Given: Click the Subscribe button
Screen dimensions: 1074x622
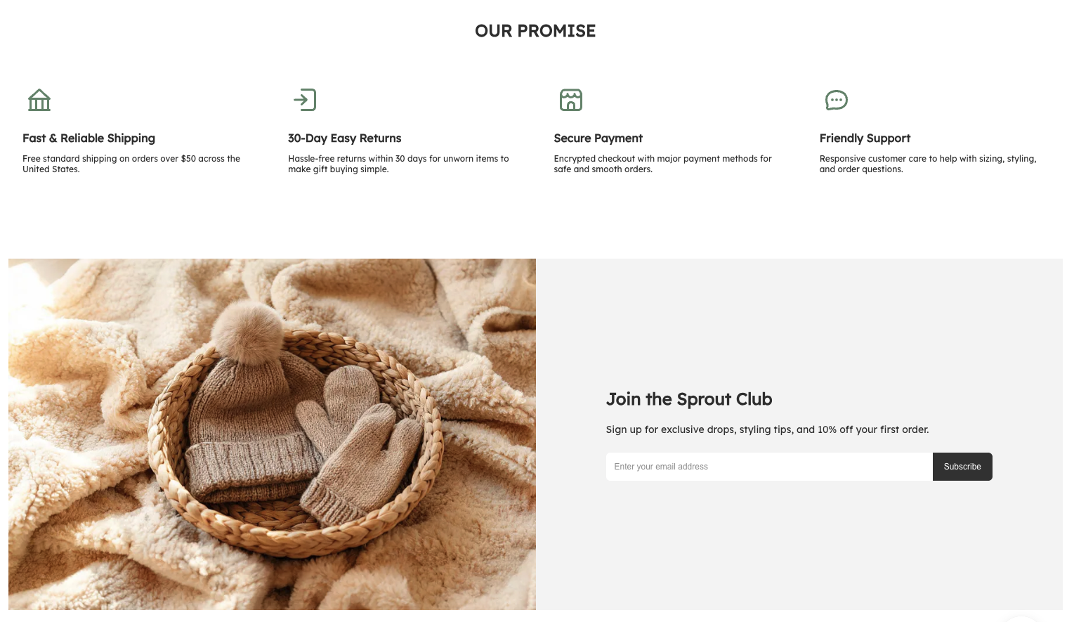Looking at the screenshot, I should point(962,467).
